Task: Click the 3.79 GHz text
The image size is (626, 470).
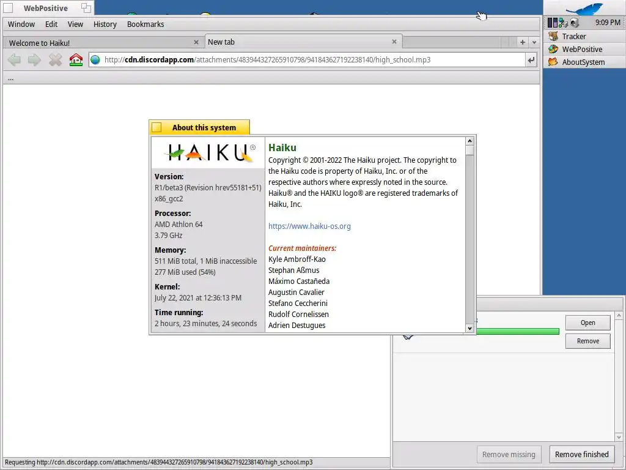Action: tap(169, 236)
